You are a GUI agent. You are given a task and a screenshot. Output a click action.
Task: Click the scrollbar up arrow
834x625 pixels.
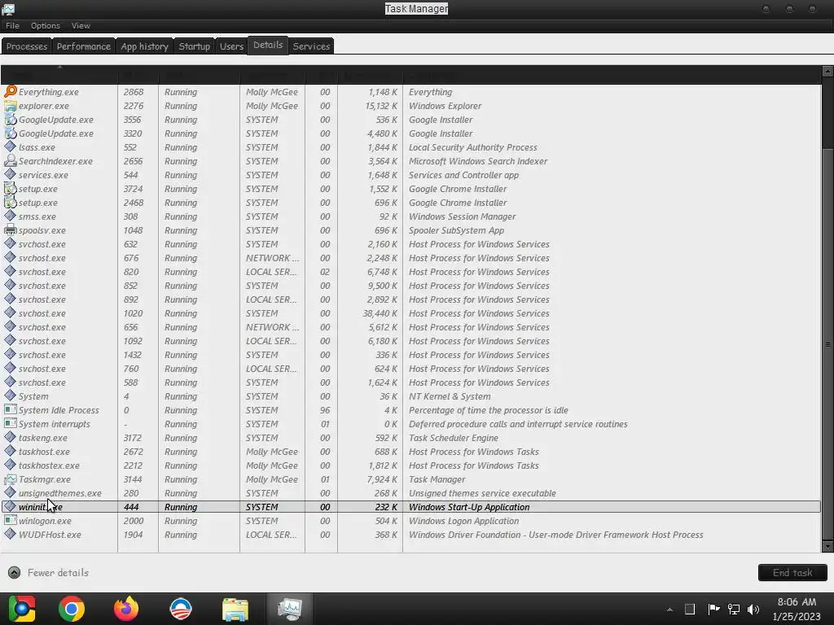point(827,72)
